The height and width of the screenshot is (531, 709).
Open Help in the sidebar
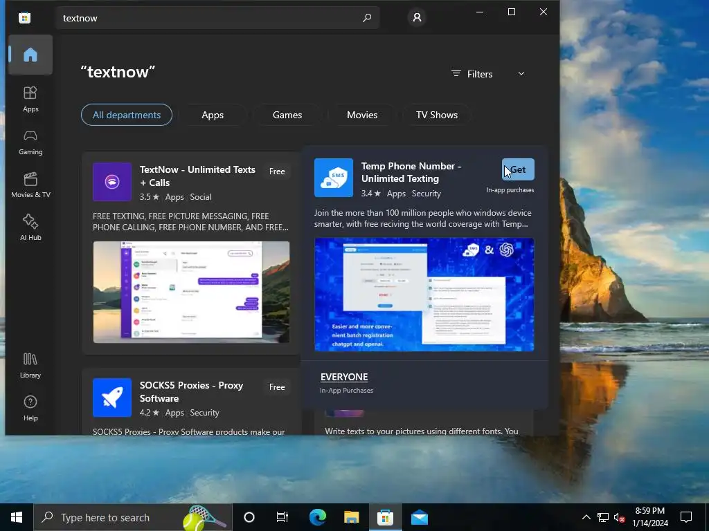coord(30,408)
